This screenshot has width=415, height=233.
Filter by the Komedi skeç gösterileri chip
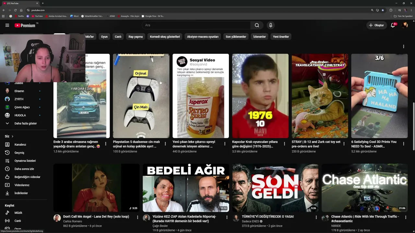pyautogui.click(x=165, y=37)
